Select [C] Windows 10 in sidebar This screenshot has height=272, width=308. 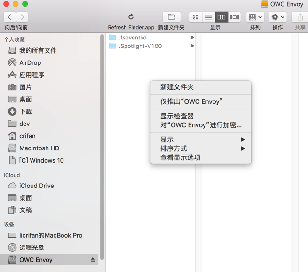click(49, 160)
